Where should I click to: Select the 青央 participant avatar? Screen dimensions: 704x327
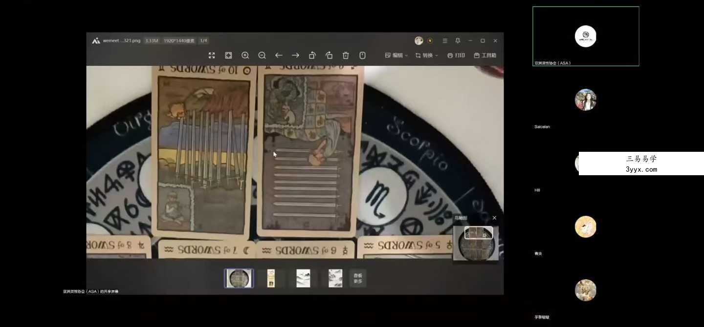pos(586,226)
